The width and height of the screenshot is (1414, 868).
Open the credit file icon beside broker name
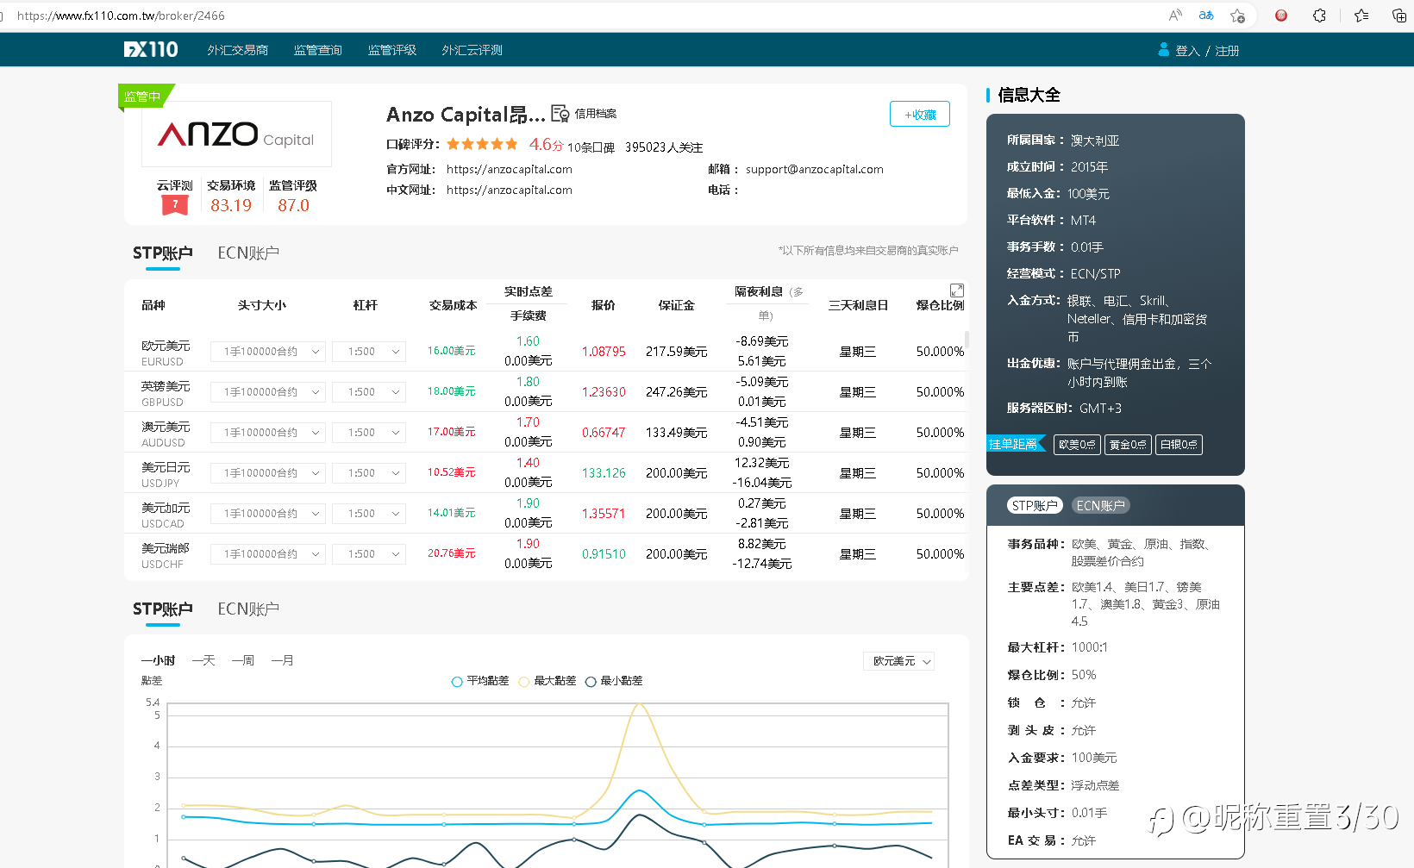(560, 114)
